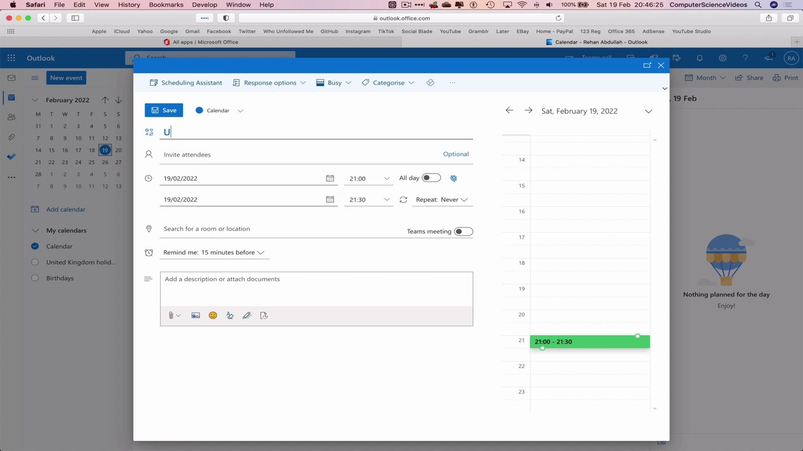Open the Settings gear icon
Image resolution: width=803 pixels, height=451 pixels.
click(723, 58)
